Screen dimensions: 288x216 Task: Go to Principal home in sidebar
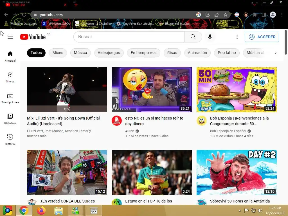pos(10,56)
